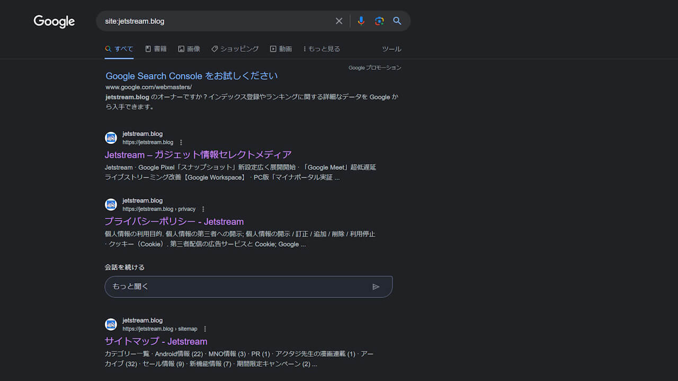
Task: Click the favicon of the sitemap result
Action: click(x=111, y=324)
